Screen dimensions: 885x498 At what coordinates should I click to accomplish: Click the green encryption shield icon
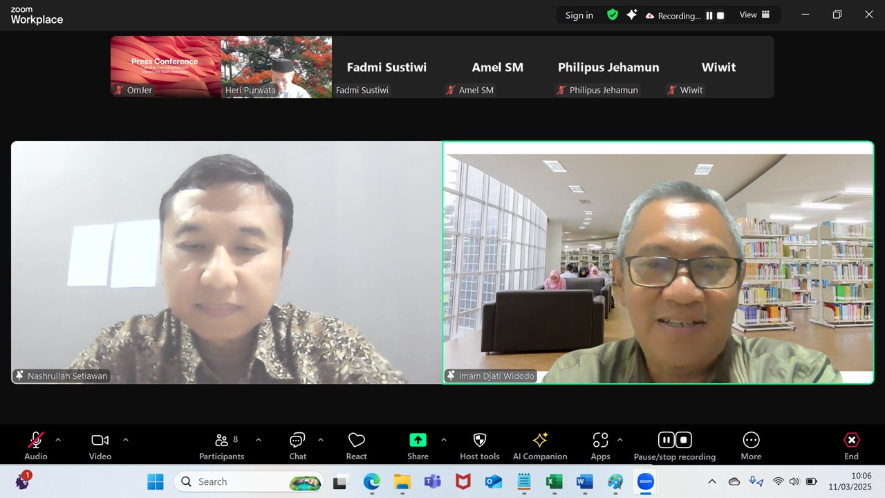pos(612,15)
